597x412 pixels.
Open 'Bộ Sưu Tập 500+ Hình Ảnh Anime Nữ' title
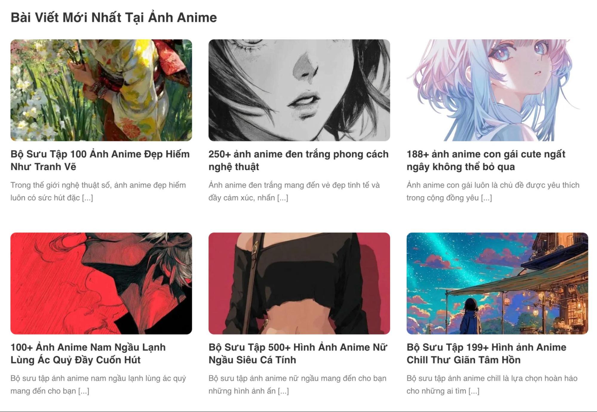click(298, 353)
